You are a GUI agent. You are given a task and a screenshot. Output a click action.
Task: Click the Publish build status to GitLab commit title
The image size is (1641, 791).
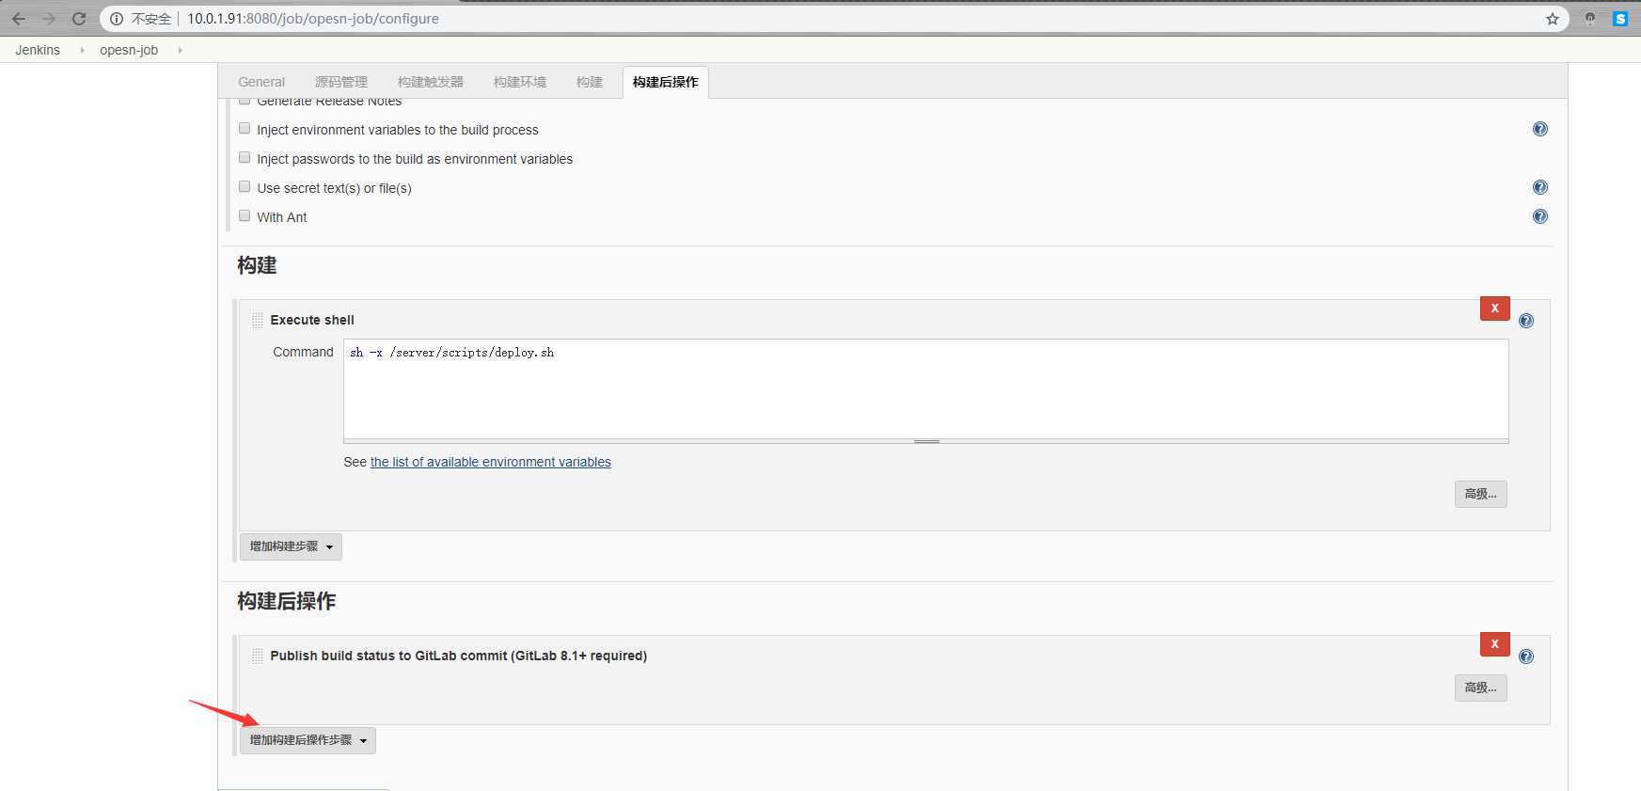coord(459,656)
